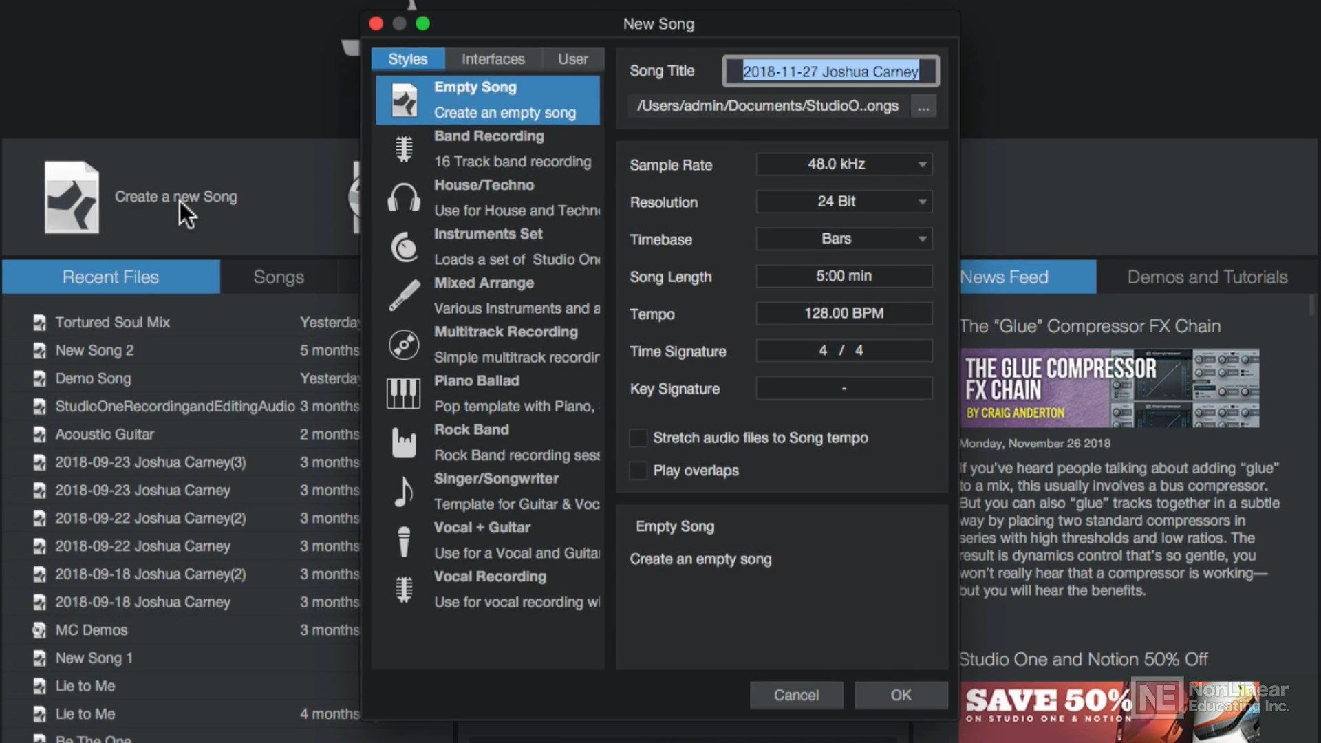Image resolution: width=1321 pixels, height=743 pixels.
Task: Open the Key Signature selector
Action: (x=844, y=388)
